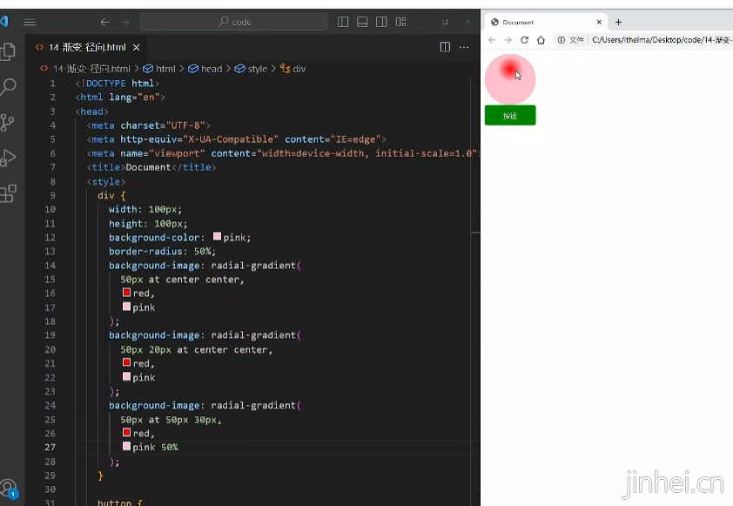Click the pink swatch on line 17

[126, 307]
